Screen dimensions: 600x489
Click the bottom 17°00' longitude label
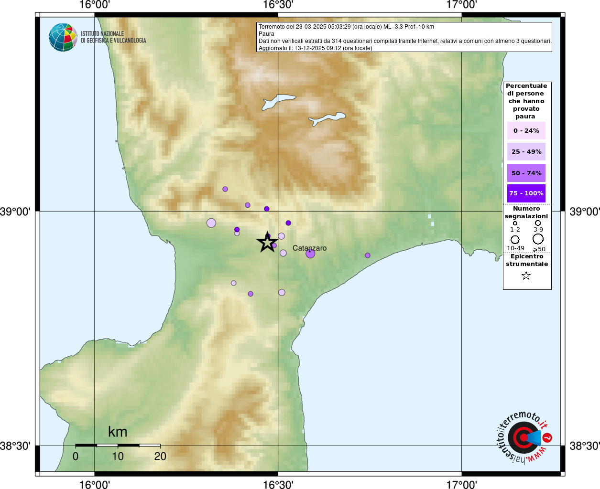(462, 484)
